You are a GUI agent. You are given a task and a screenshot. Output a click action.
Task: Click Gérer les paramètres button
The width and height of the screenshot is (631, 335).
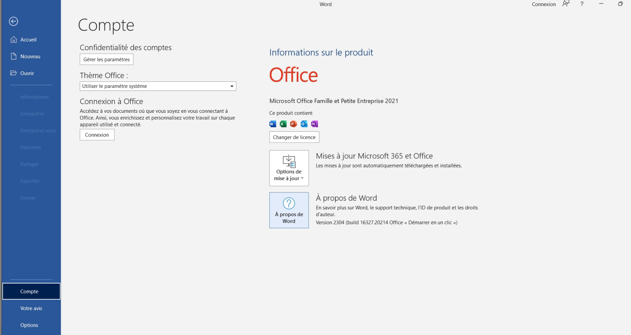(107, 60)
